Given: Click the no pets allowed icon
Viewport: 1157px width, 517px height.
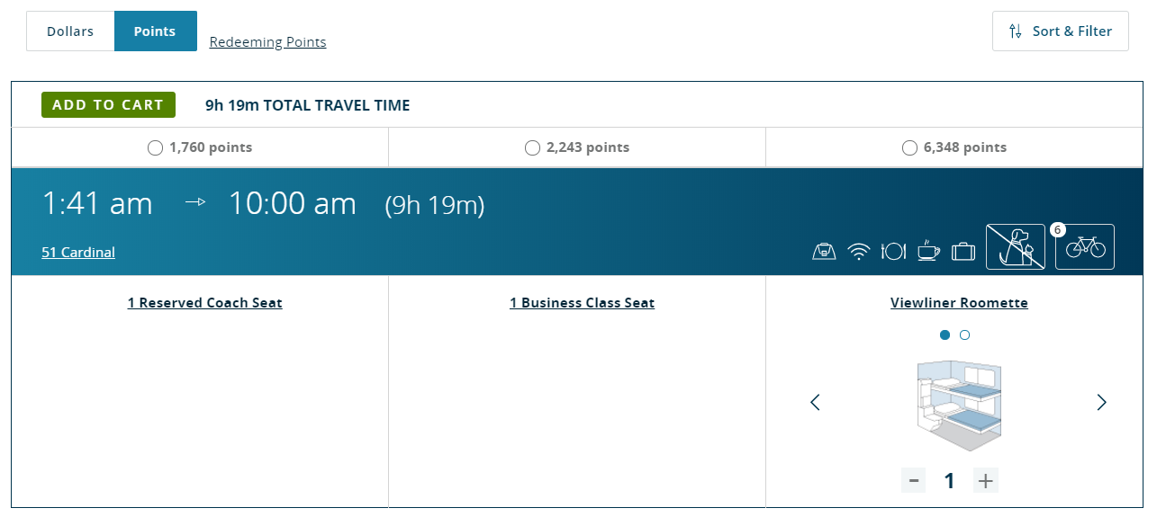Looking at the screenshot, I should (1016, 247).
